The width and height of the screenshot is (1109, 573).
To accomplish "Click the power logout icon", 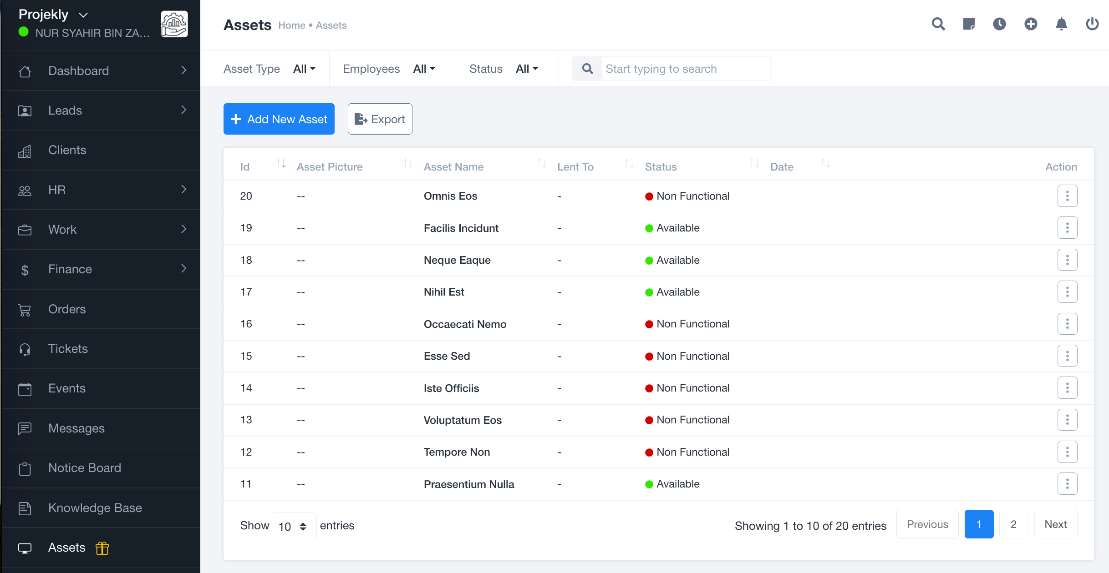I will tap(1092, 24).
